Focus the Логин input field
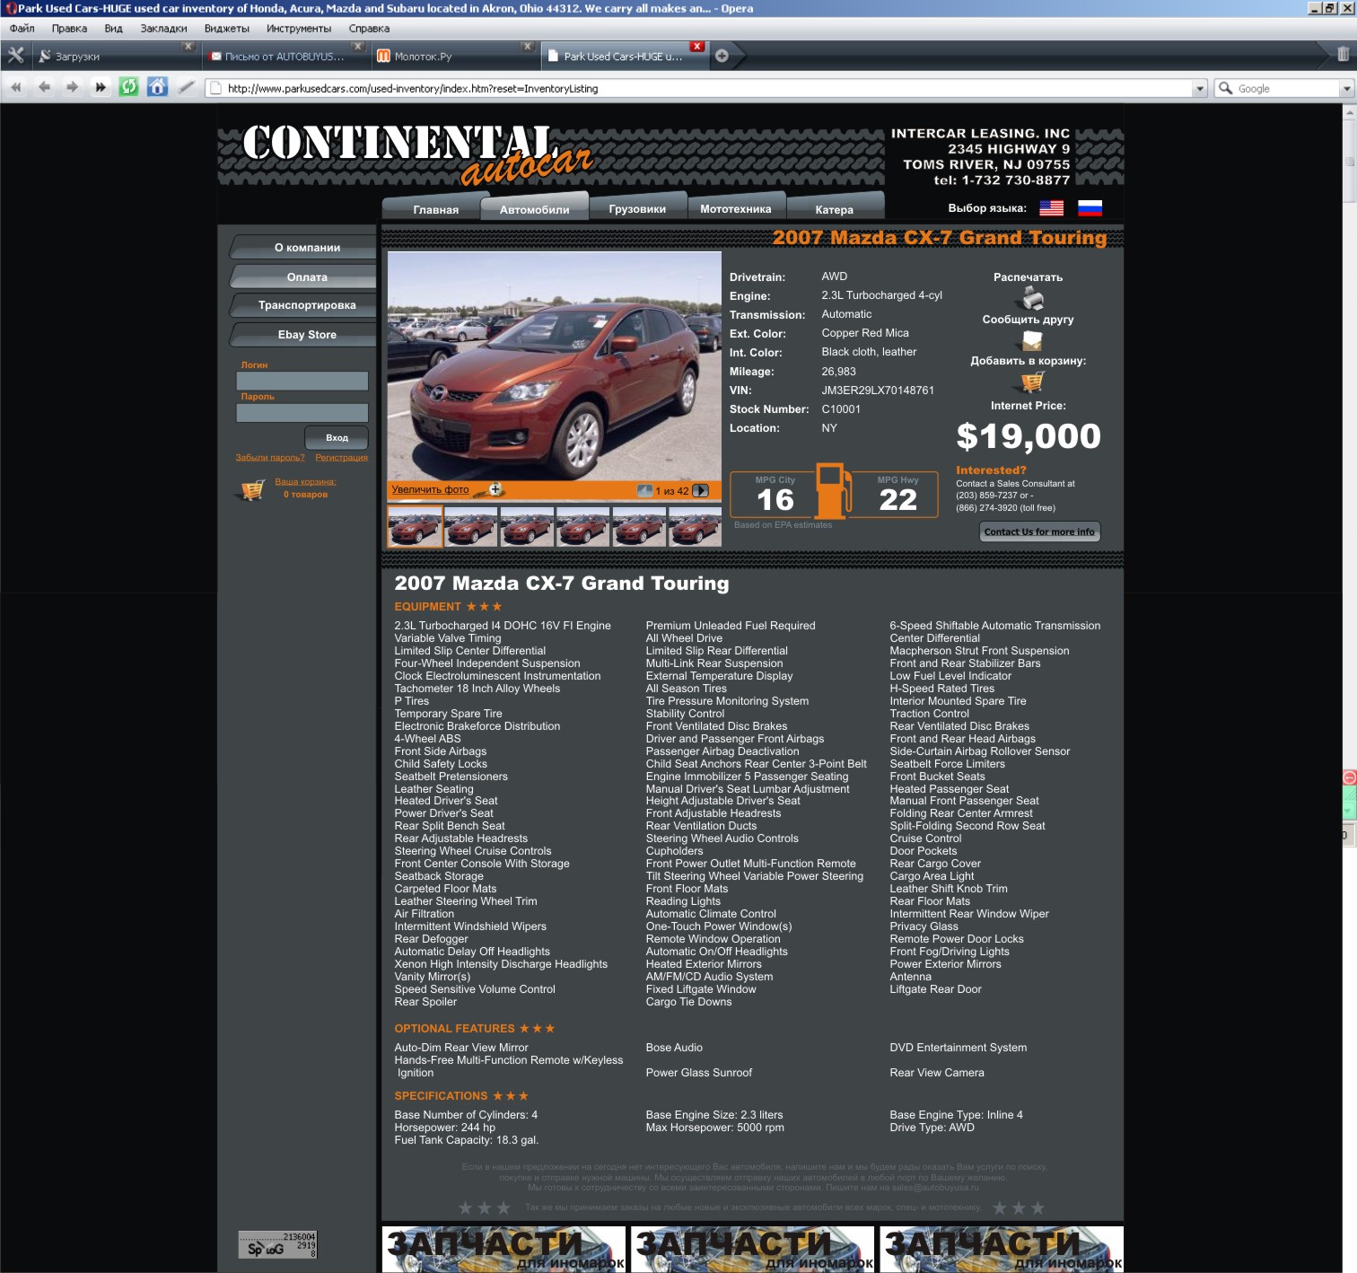Image resolution: width=1357 pixels, height=1273 pixels. point(302,381)
